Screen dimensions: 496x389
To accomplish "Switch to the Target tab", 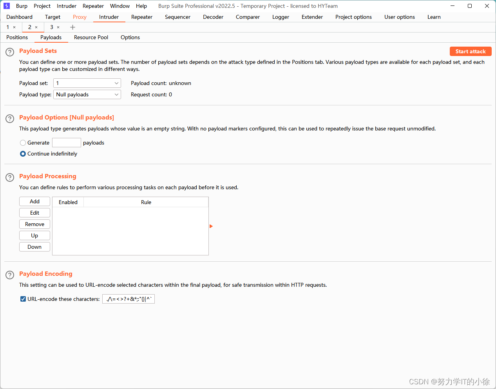I will coord(52,17).
